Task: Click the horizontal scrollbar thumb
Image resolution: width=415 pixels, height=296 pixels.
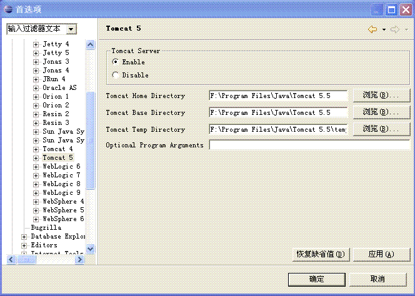Action: (26, 260)
